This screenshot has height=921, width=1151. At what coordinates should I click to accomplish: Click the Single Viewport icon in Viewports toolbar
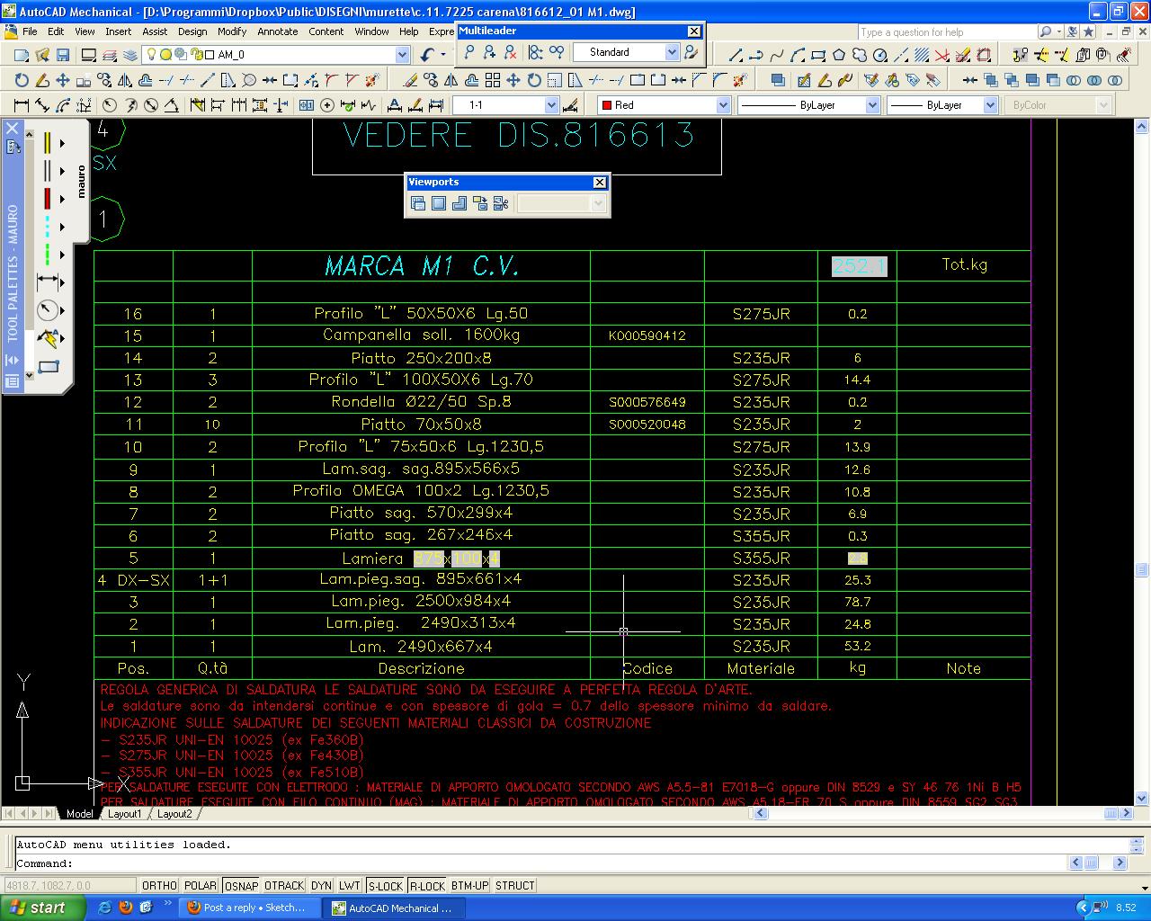click(x=439, y=203)
